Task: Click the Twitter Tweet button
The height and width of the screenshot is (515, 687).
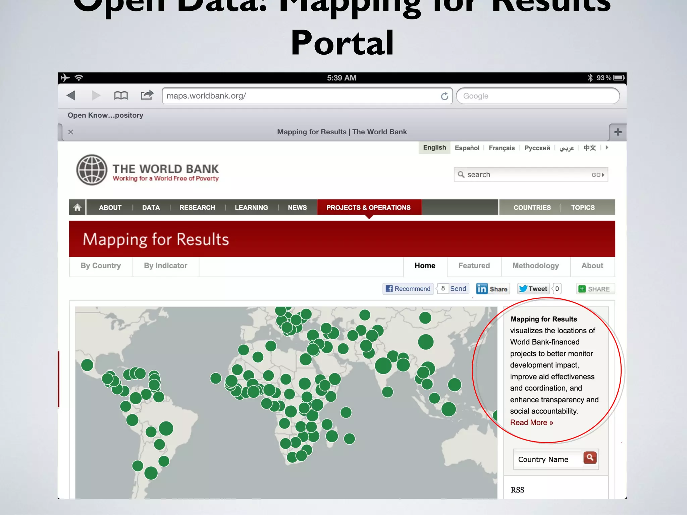Action: (x=533, y=289)
